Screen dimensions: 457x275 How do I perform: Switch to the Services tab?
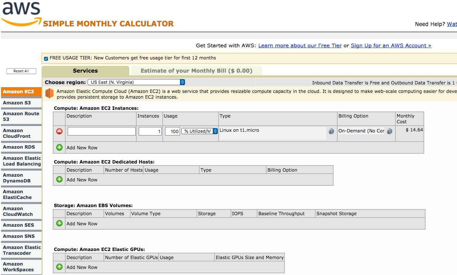(85, 71)
